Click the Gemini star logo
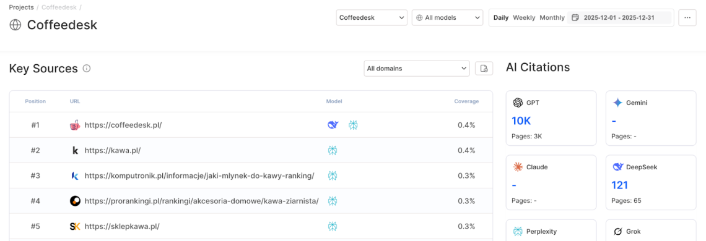Viewport: 706px width, 241px height. [x=618, y=103]
